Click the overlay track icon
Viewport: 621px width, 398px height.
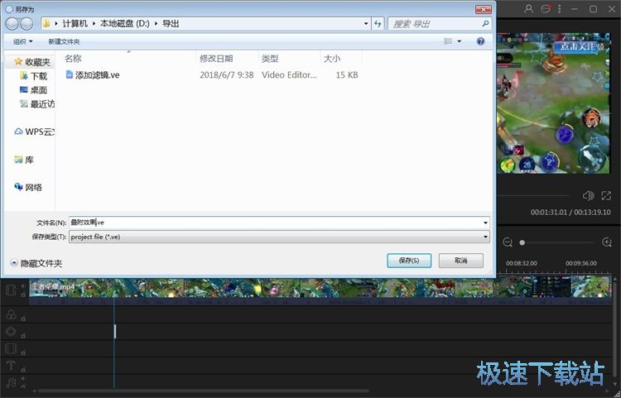click(11, 331)
